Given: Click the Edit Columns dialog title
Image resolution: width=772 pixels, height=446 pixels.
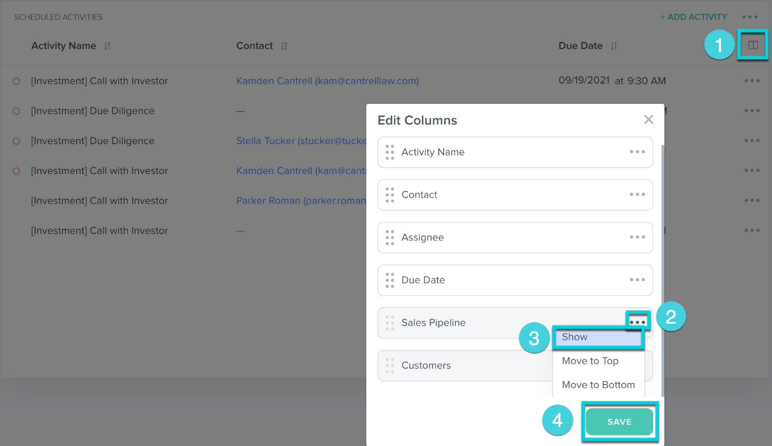Looking at the screenshot, I should point(417,120).
